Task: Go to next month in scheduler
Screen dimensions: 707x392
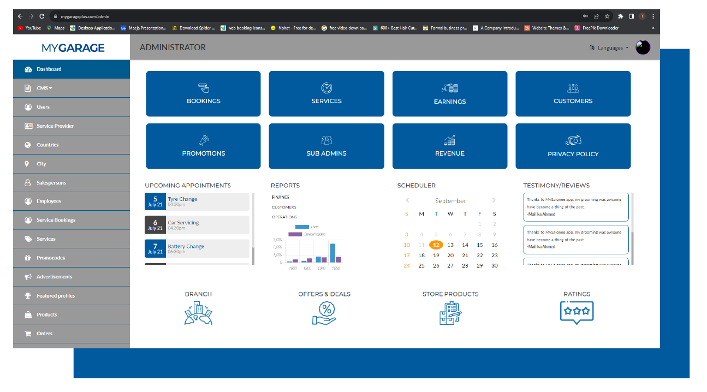Action: (x=494, y=200)
